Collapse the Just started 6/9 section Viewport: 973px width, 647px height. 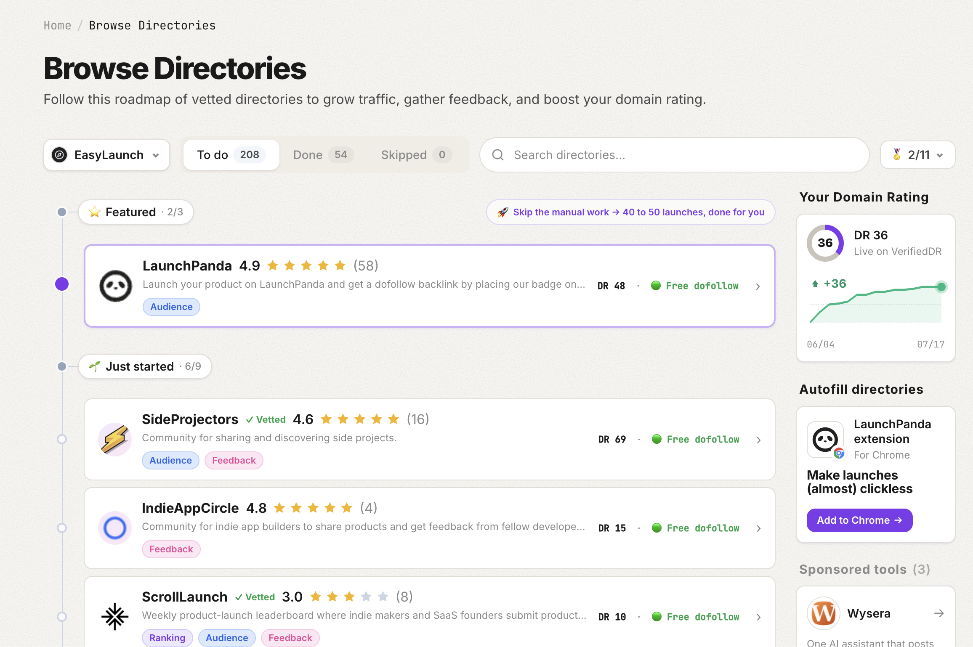point(145,366)
